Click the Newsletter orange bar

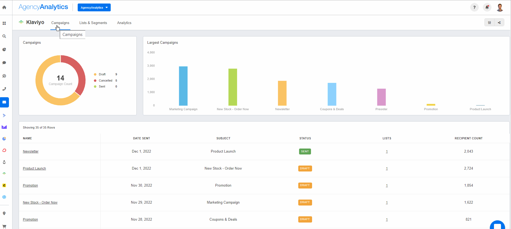click(x=282, y=93)
